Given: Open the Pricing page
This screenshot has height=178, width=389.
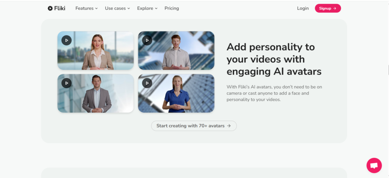Looking at the screenshot, I should [172, 8].
